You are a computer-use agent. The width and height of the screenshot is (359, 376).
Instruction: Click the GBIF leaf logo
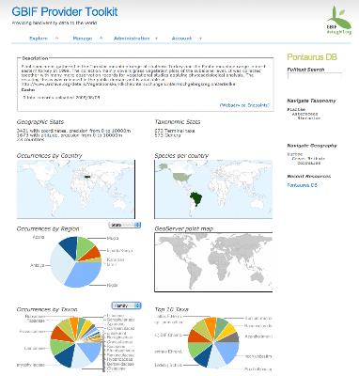(x=339, y=20)
